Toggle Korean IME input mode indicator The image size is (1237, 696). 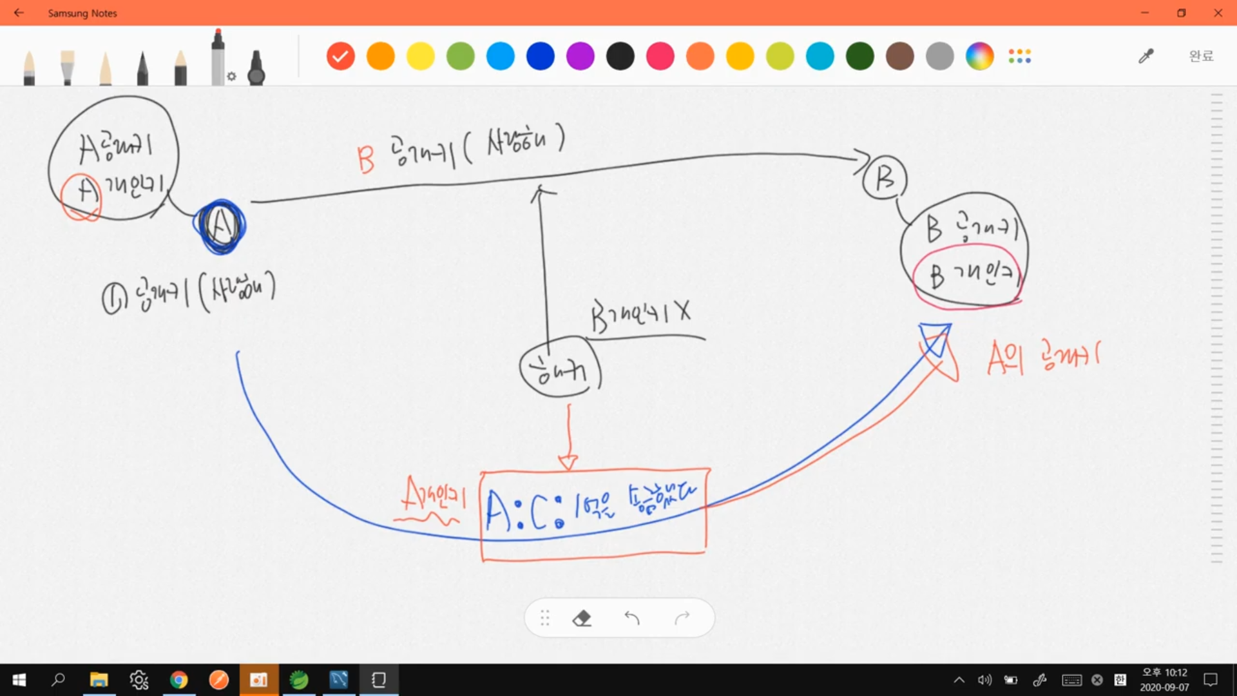point(1120,680)
